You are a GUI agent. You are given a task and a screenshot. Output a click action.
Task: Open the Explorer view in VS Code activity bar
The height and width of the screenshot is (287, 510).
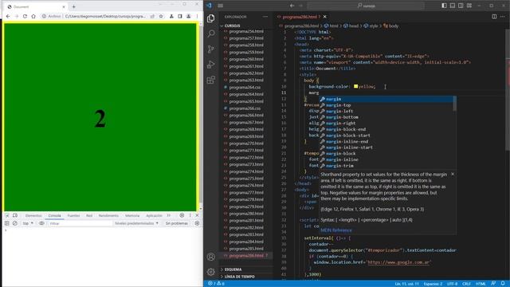[210, 18]
